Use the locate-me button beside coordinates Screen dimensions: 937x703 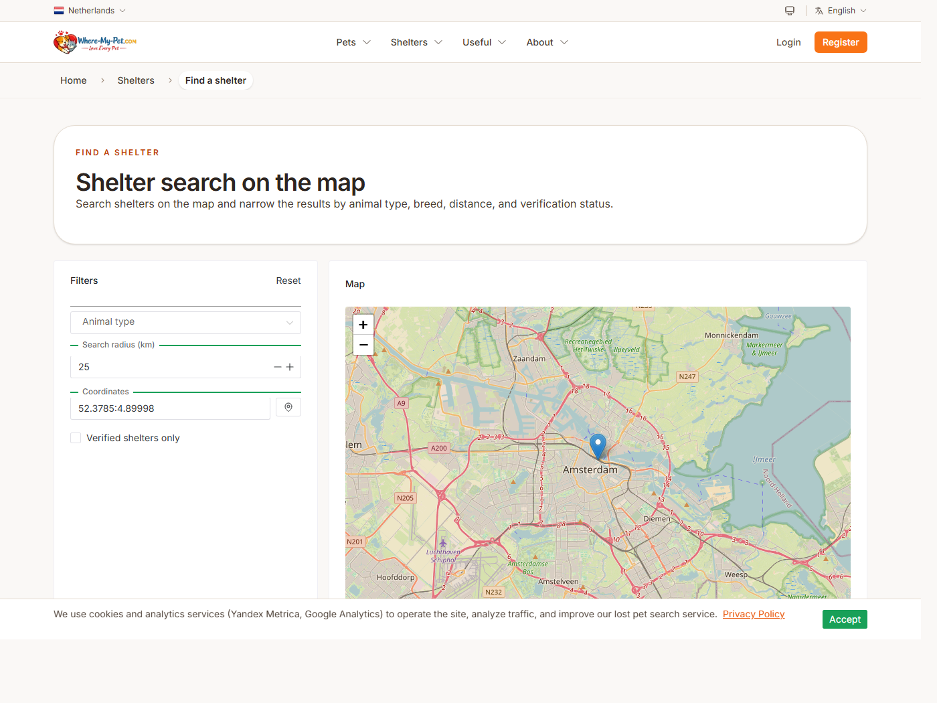[288, 407]
